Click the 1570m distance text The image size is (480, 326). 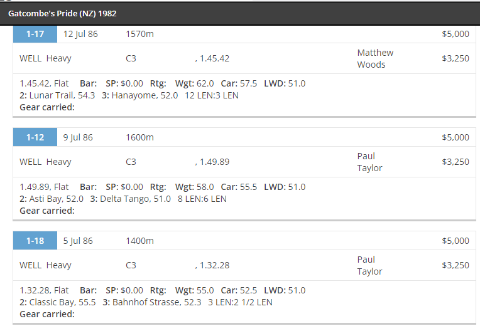[139, 34]
